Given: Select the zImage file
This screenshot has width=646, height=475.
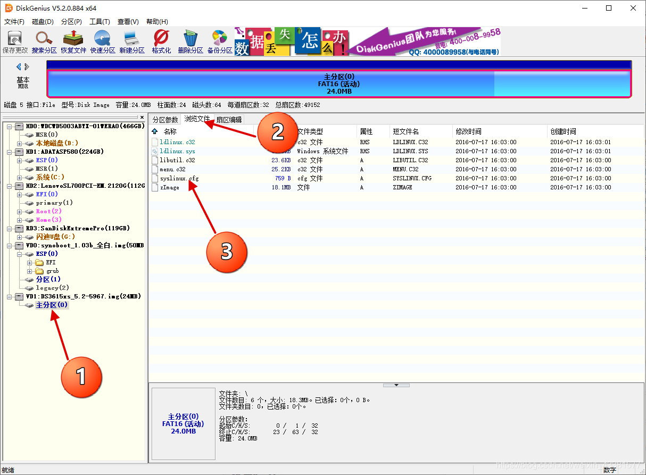Looking at the screenshot, I should point(169,187).
